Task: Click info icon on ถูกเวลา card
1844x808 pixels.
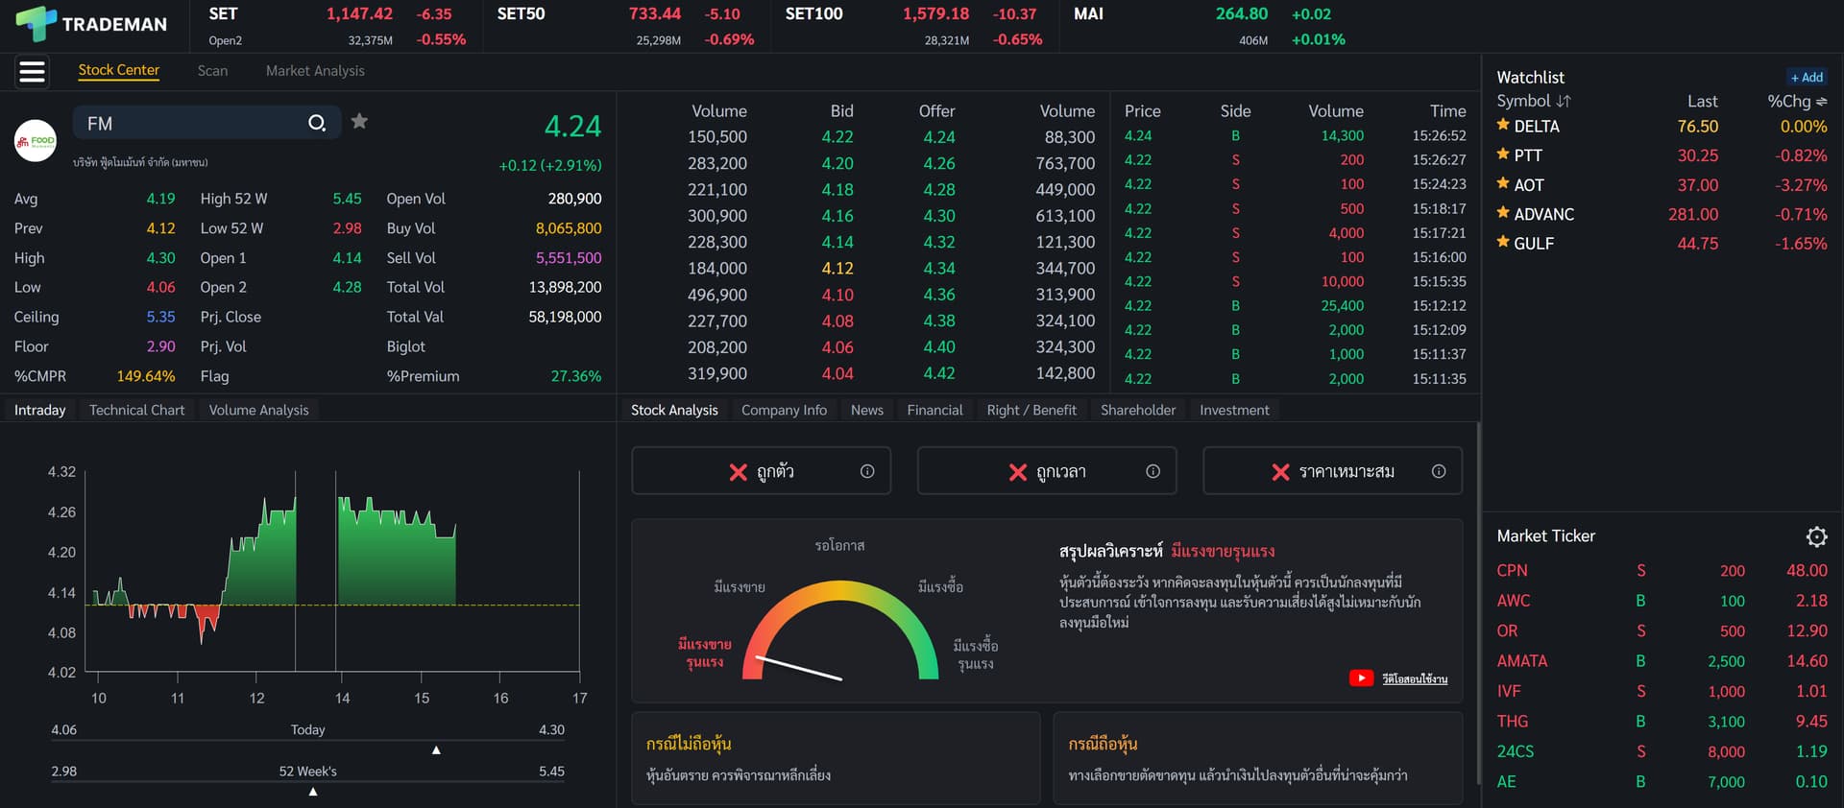Action: click(x=1152, y=471)
